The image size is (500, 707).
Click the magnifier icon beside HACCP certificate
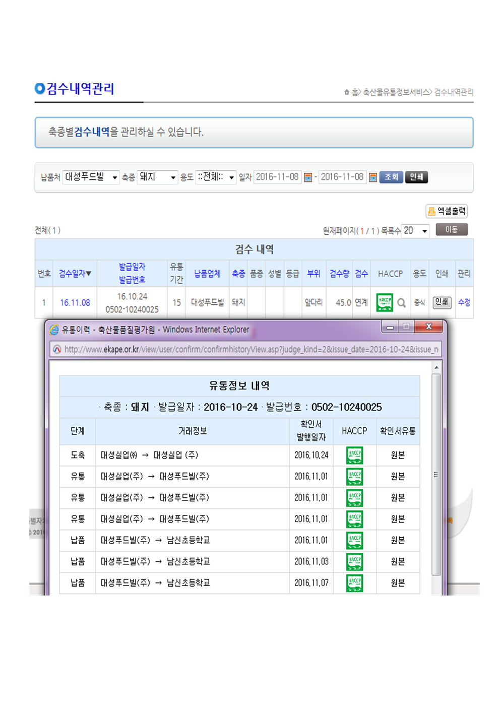pyautogui.click(x=401, y=303)
